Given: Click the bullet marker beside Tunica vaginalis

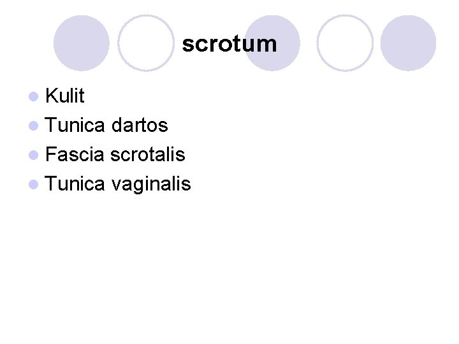Looking at the screenshot, I should click(x=34, y=185).
